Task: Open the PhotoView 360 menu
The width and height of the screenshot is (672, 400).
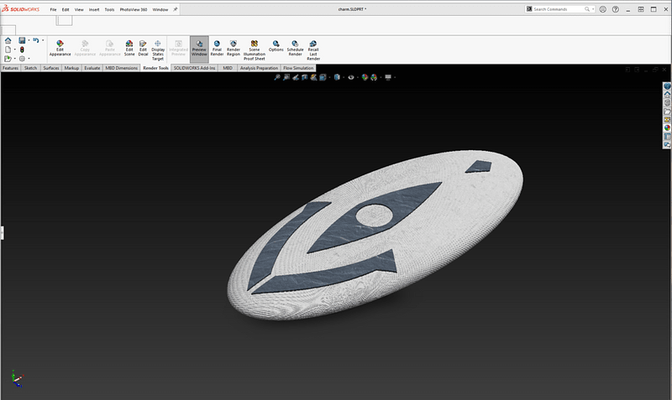Action: 134,9
